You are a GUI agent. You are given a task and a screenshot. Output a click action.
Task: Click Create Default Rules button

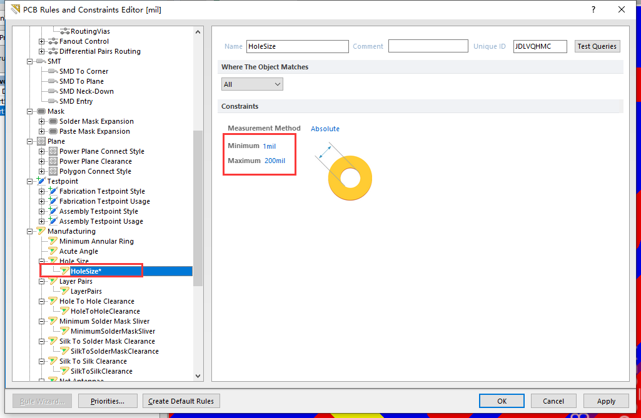(x=181, y=401)
